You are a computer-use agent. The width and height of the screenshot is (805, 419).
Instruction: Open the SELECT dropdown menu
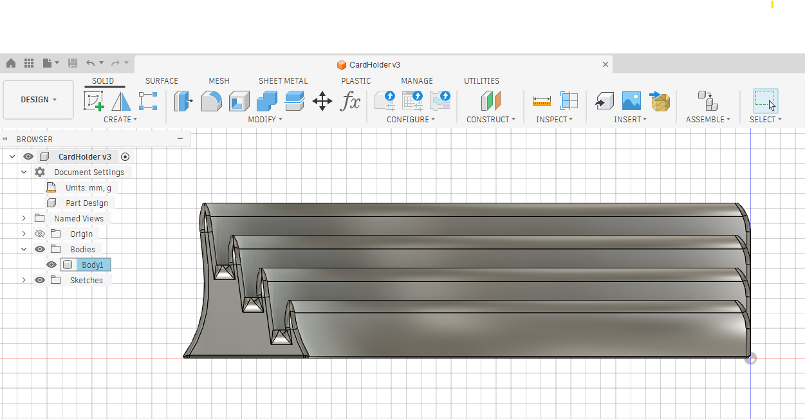(766, 119)
